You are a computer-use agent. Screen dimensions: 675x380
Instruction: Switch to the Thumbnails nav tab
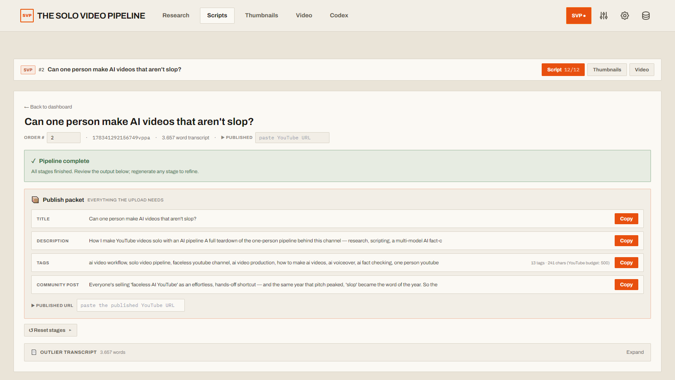262,16
